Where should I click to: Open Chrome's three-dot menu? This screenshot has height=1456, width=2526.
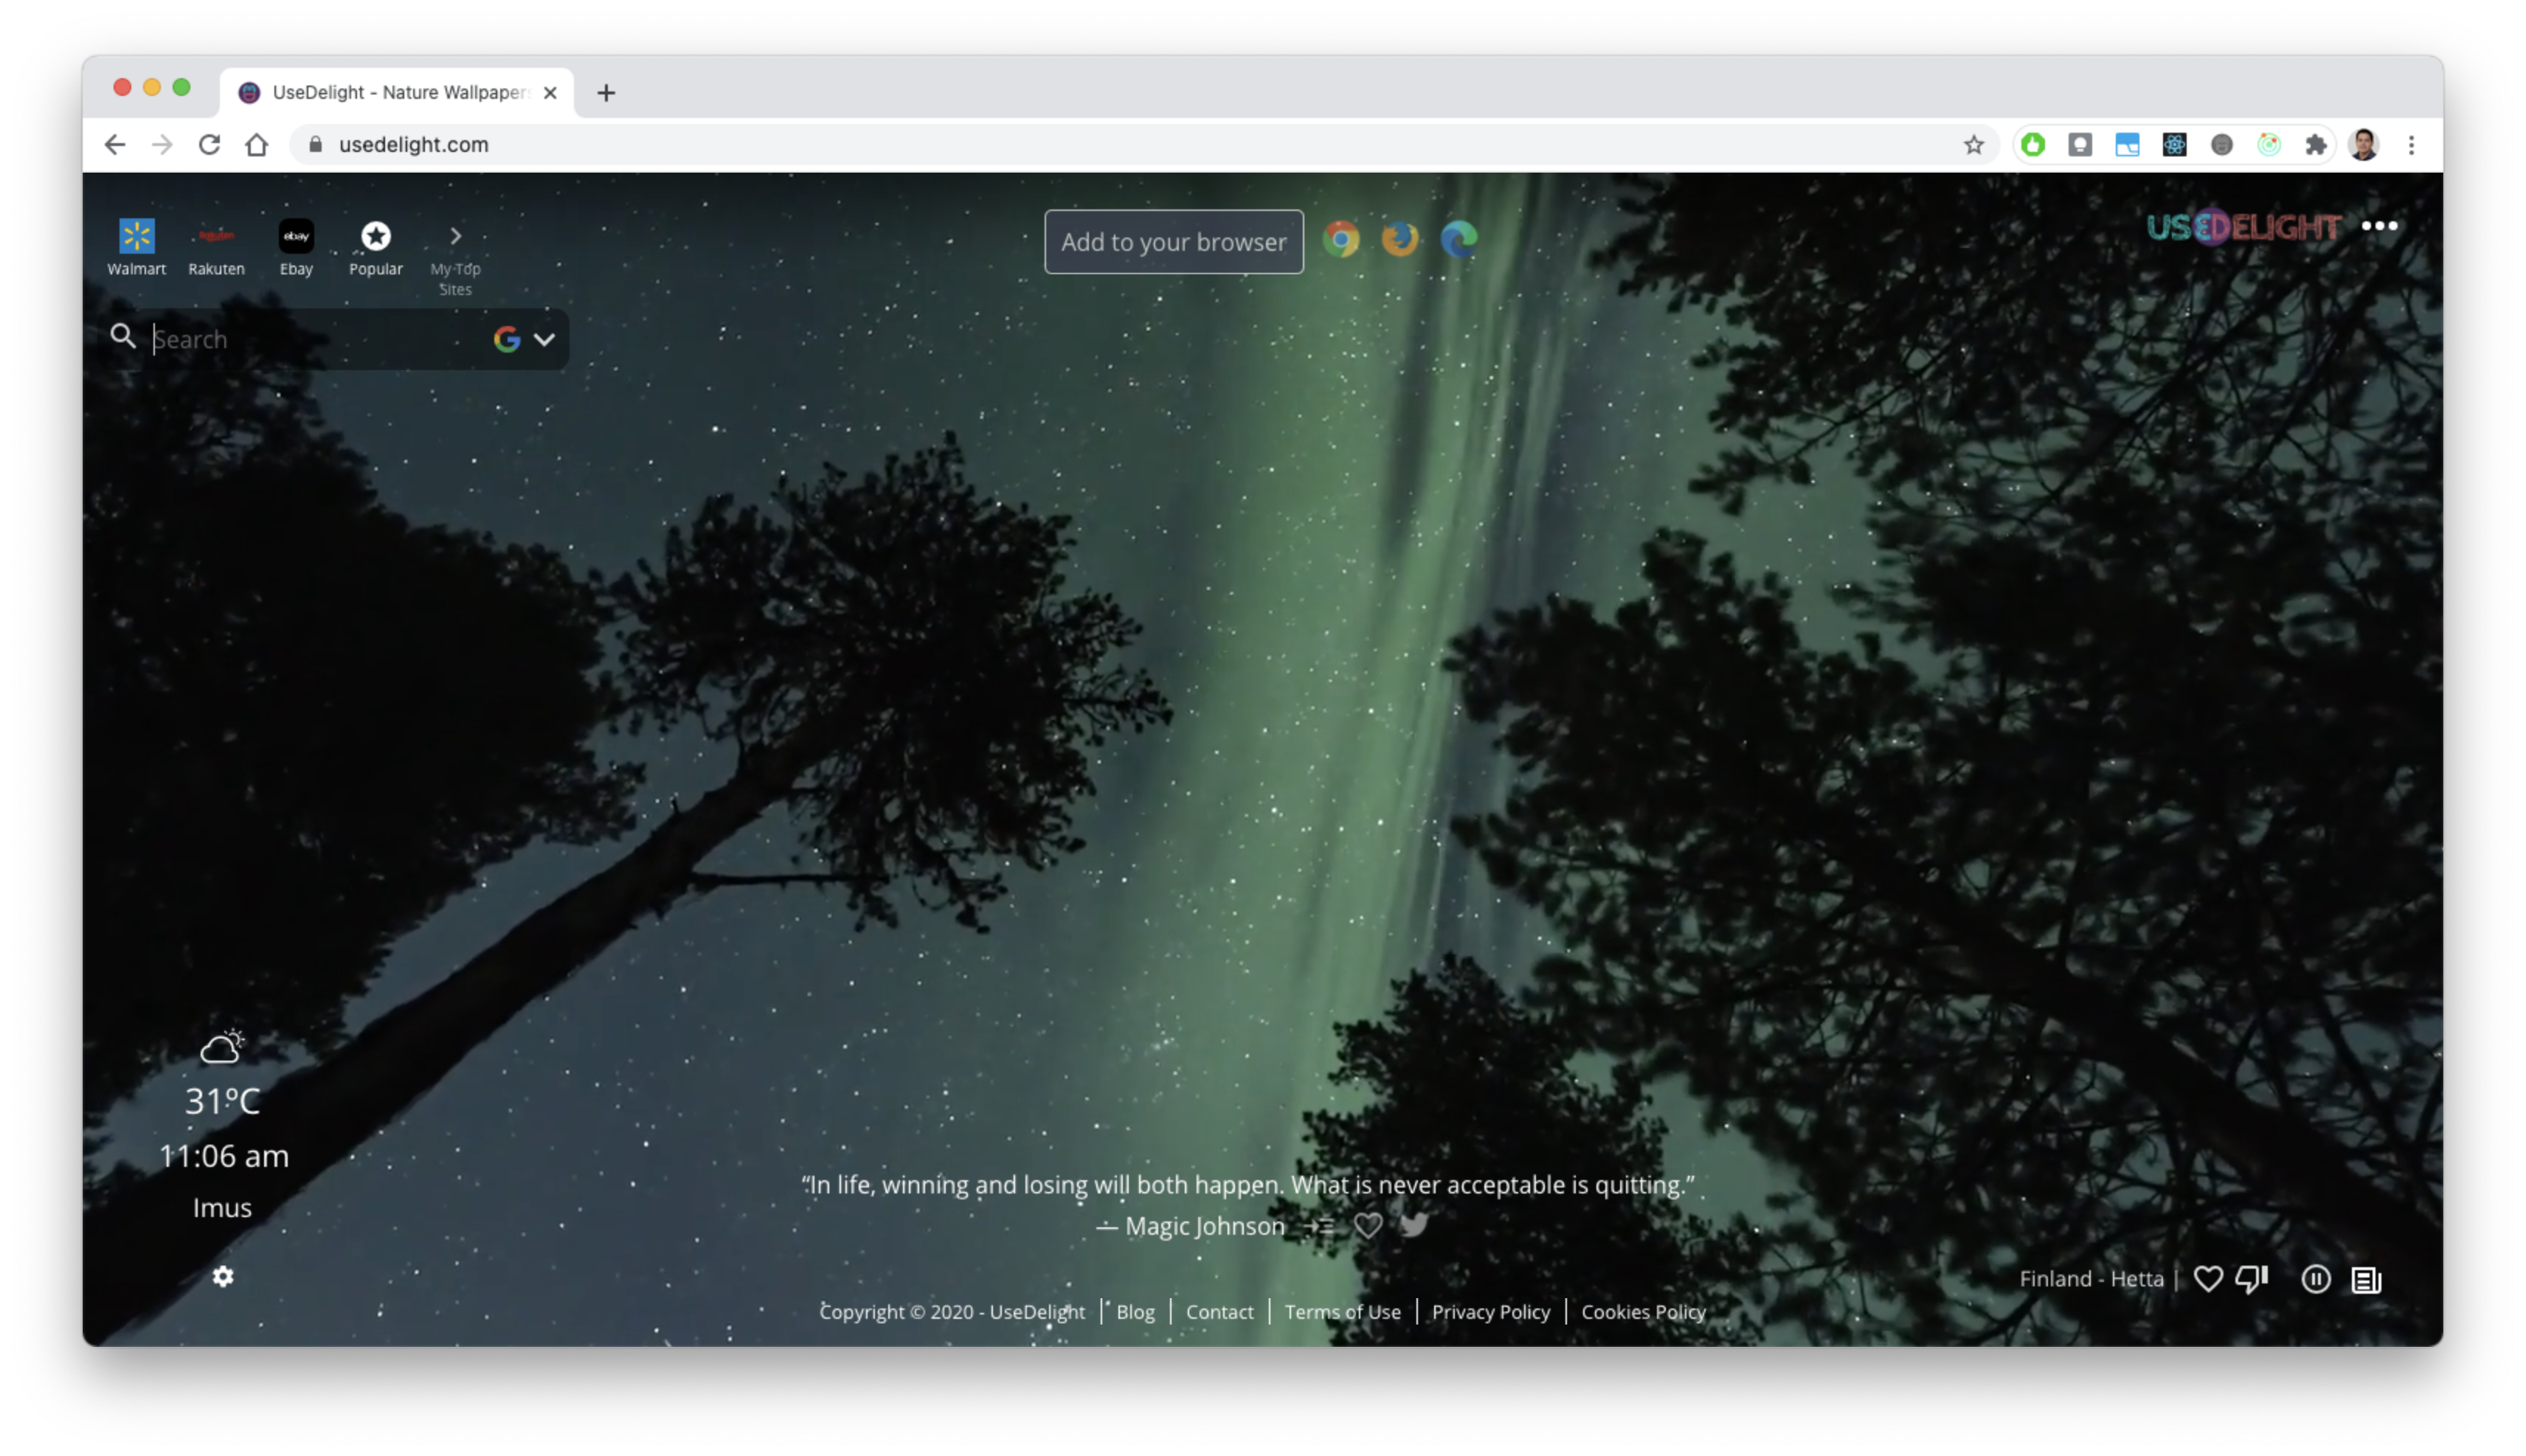click(x=2411, y=145)
